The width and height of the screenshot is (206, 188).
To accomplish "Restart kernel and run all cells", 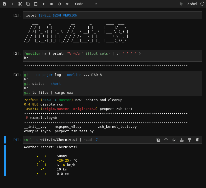I will click(67, 4).
